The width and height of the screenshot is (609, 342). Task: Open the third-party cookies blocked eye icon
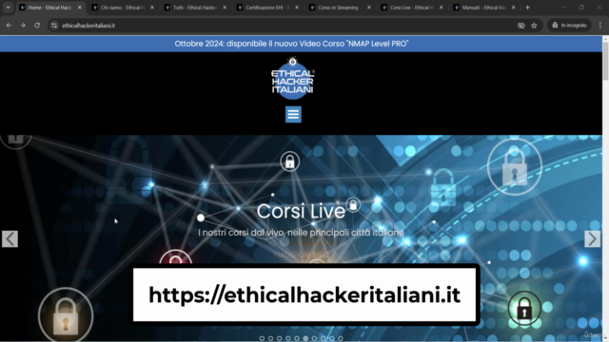pos(521,26)
